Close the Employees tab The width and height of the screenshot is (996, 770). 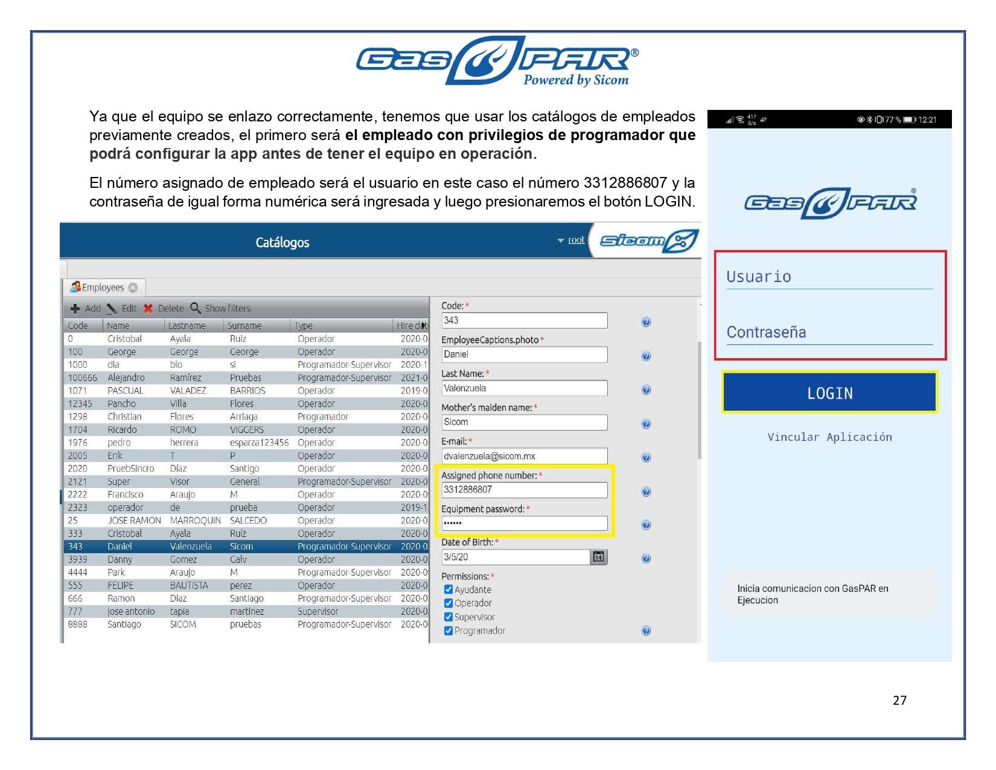(x=133, y=287)
